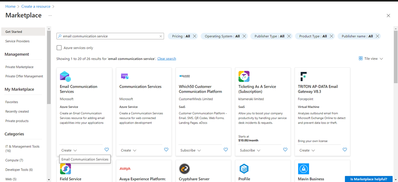Select Get Started in sidebar
Image resolution: width=398 pixels, height=182 pixels.
pos(23,32)
